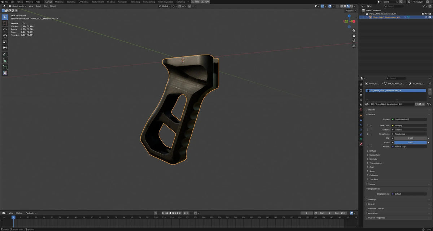Screen dimensions: 433x231
Task: Open the Physics properties tab
Action: point(361,130)
